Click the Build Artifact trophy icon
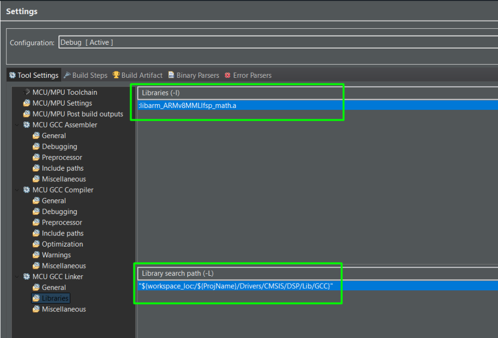This screenshot has width=498, height=338. coord(116,75)
